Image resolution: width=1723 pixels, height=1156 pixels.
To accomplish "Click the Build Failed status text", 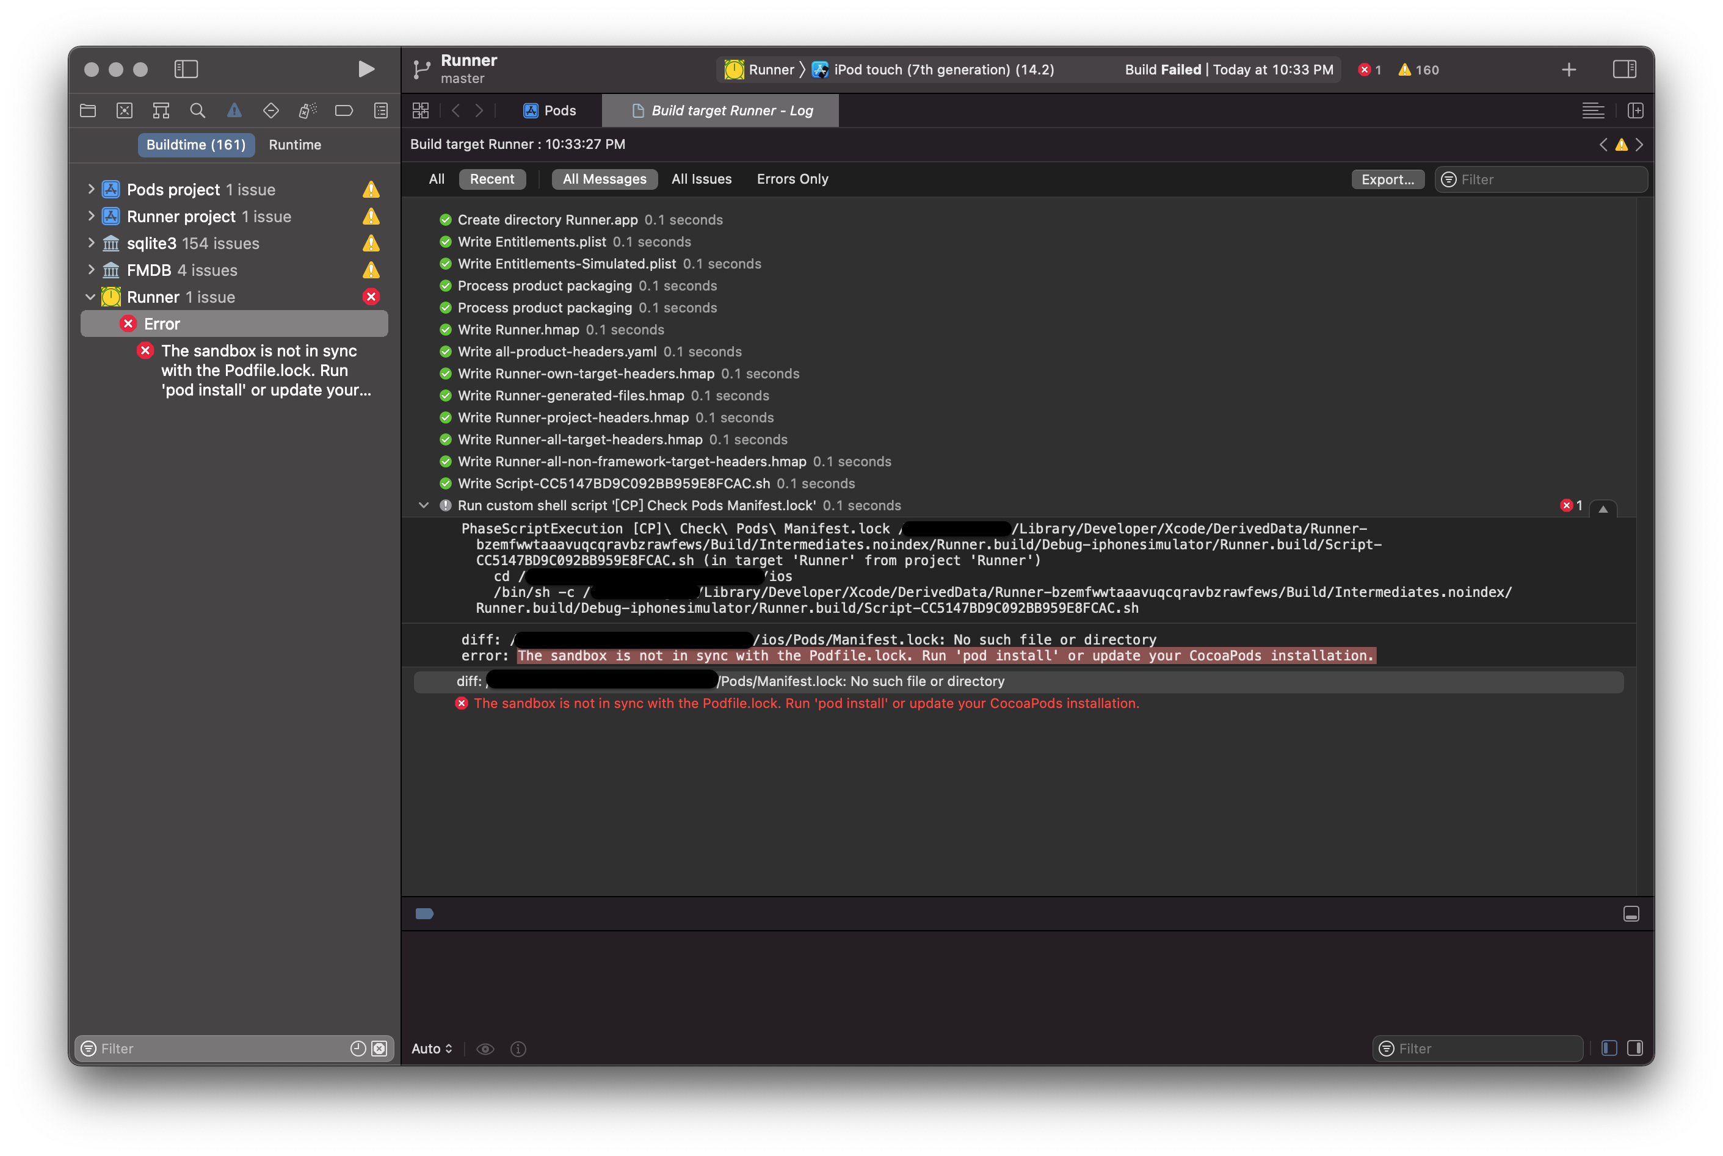I will pos(1163,70).
